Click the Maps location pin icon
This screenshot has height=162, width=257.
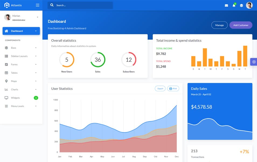(6, 81)
